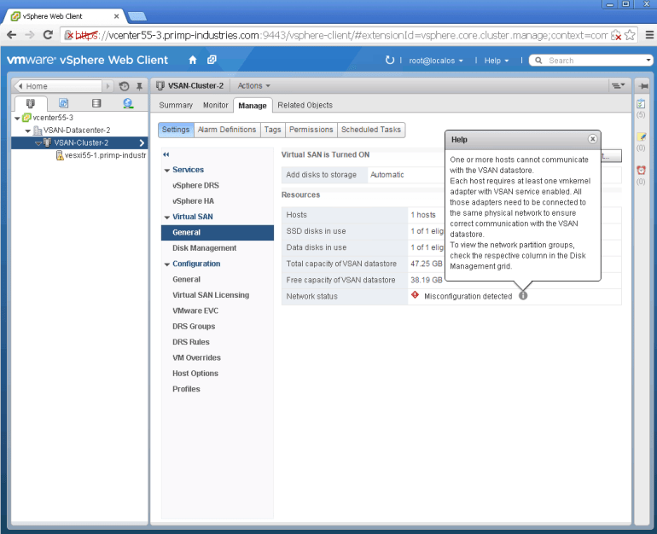Open vSphere DRS settings
This screenshot has width=657, height=534.
click(x=195, y=185)
